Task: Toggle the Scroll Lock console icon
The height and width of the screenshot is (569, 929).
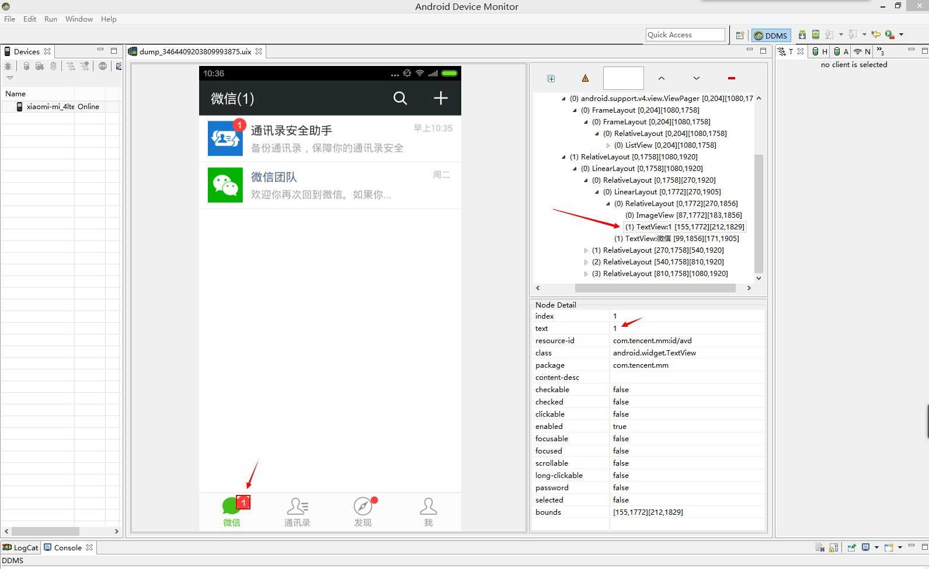Action: [x=834, y=547]
